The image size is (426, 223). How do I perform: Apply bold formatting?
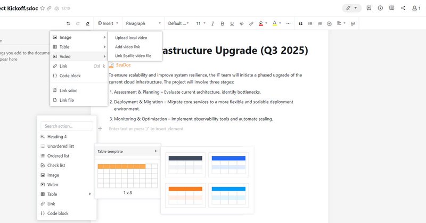[222, 23]
